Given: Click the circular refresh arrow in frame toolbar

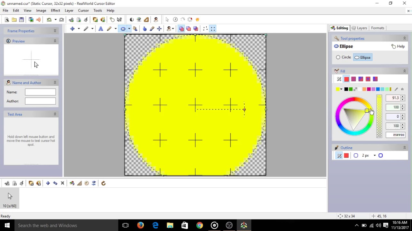Looking at the screenshot, I should 103,183.
